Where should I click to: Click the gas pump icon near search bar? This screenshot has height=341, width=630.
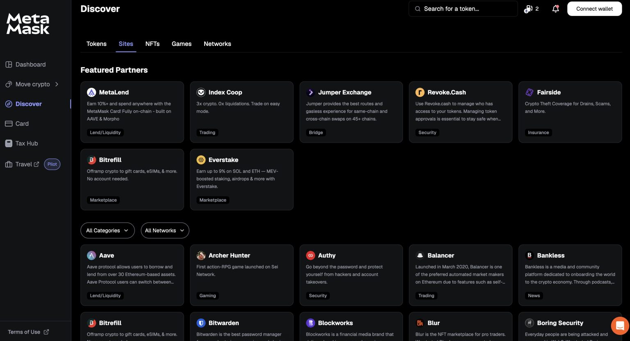(529, 9)
